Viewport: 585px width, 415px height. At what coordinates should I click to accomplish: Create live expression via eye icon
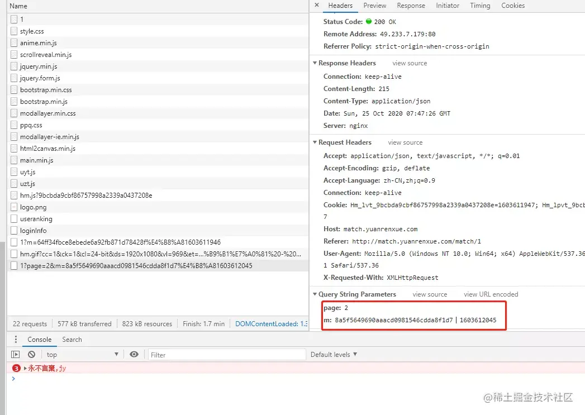[x=134, y=354]
